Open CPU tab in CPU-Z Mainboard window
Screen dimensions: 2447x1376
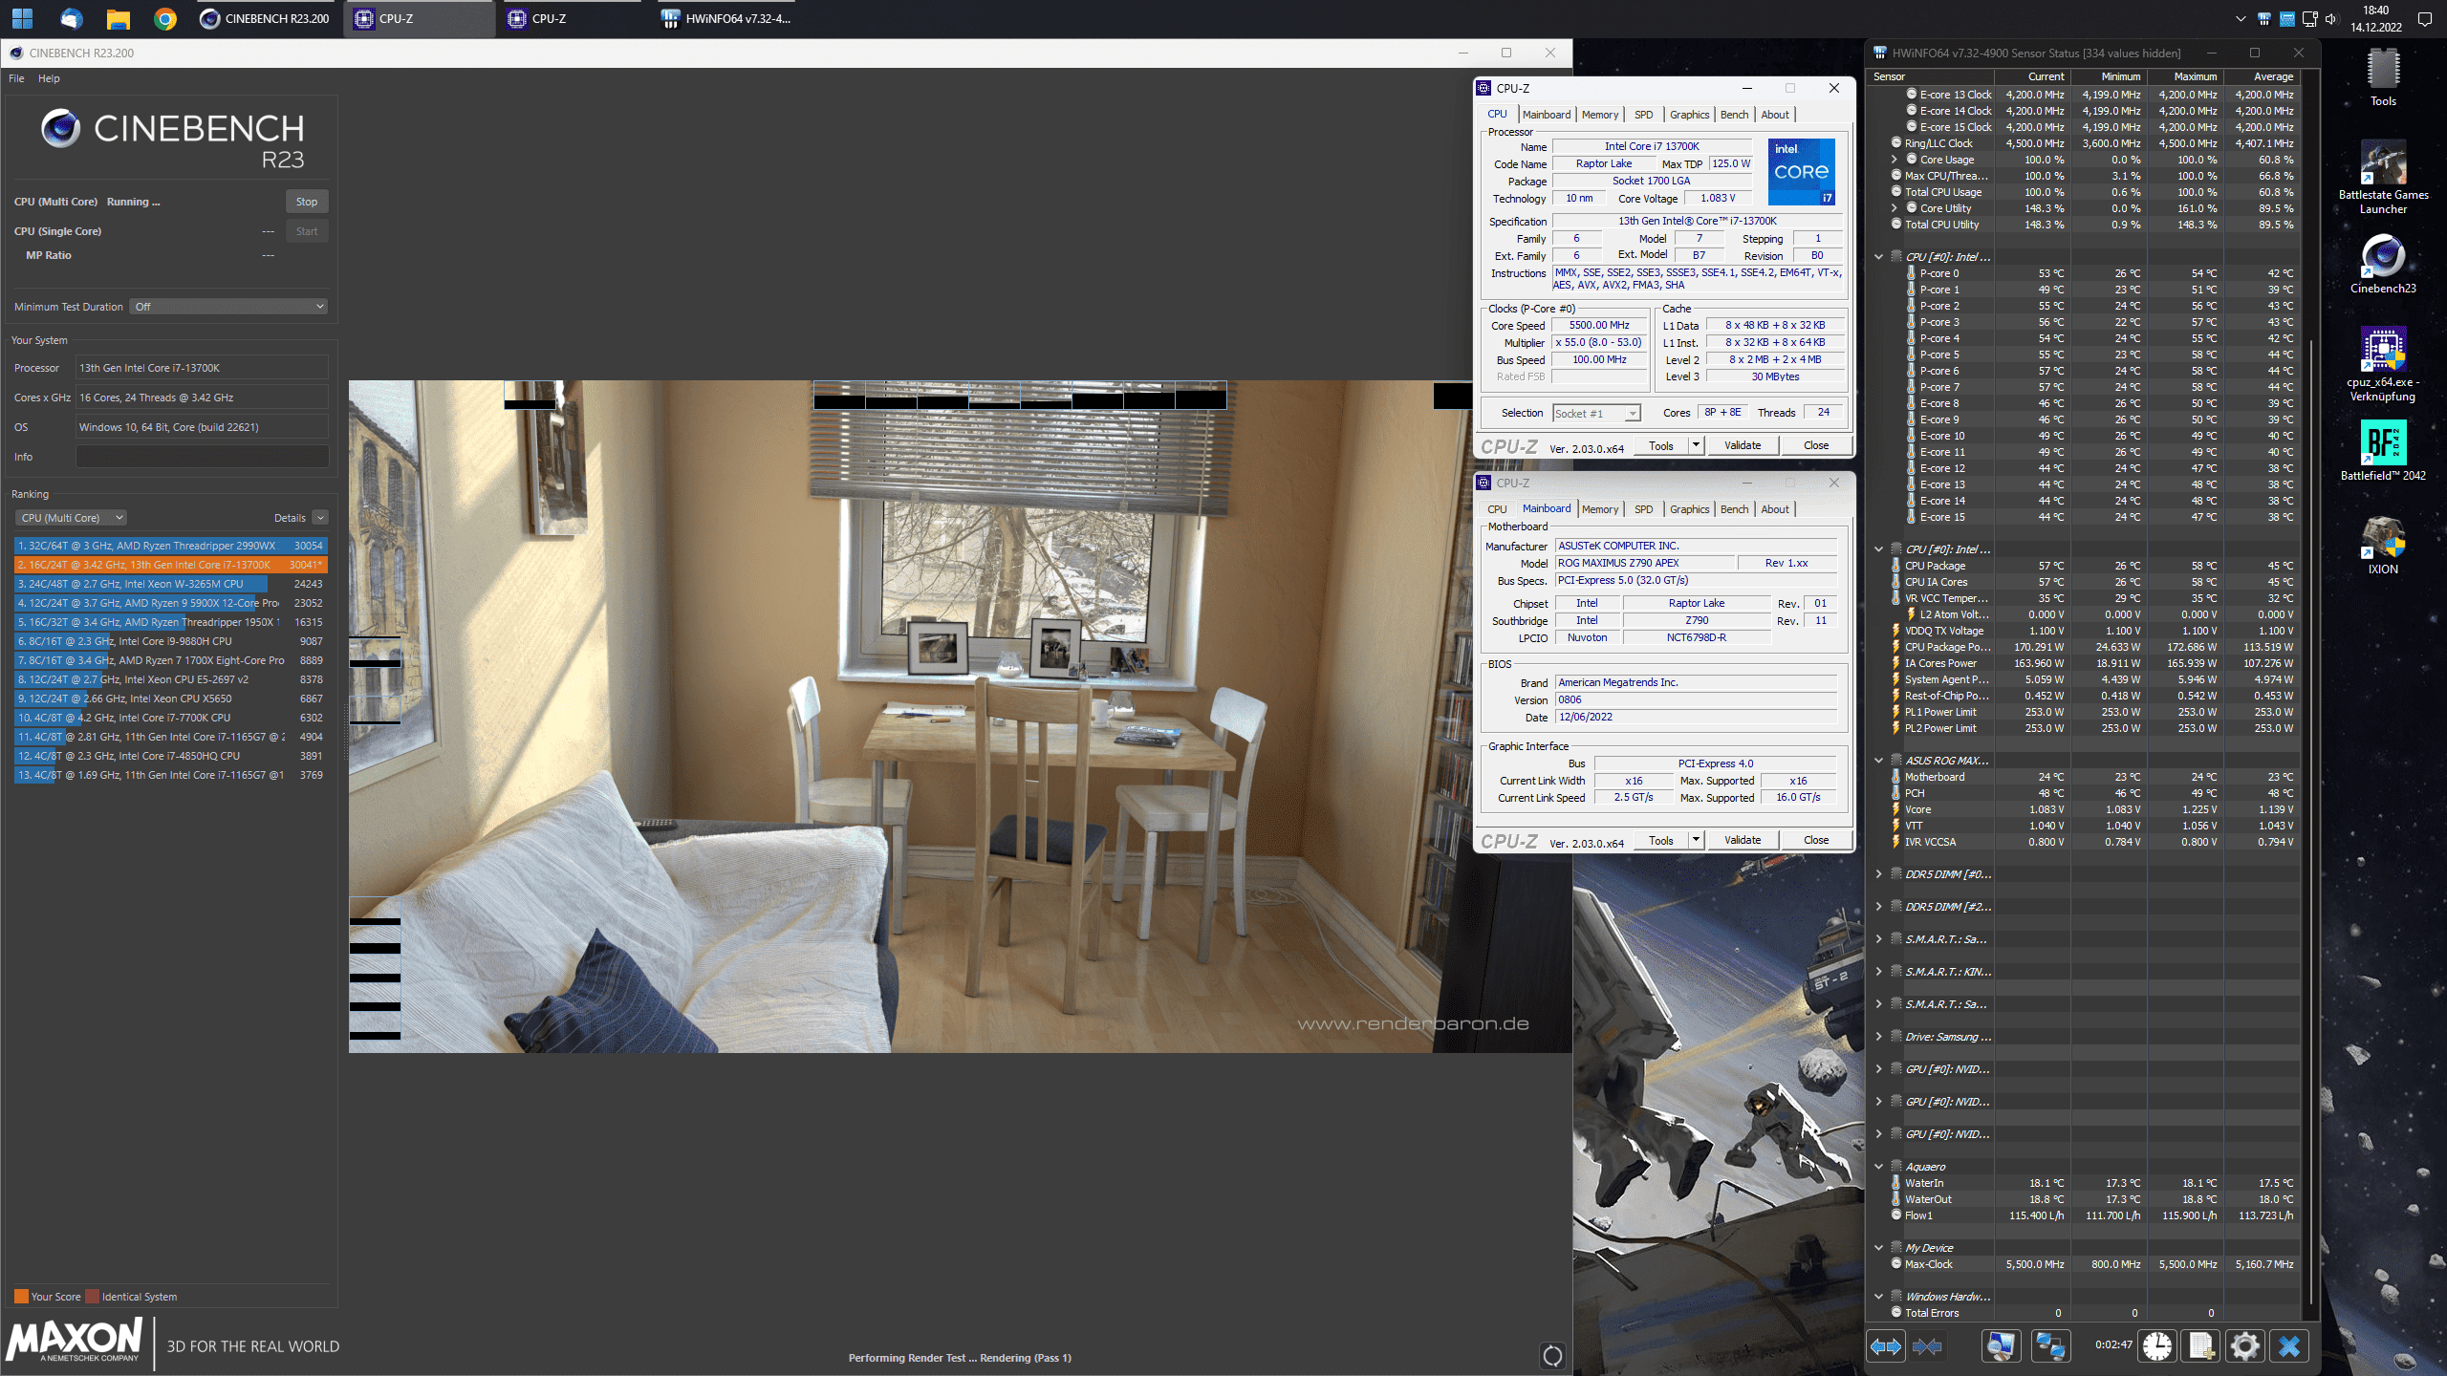click(1497, 509)
